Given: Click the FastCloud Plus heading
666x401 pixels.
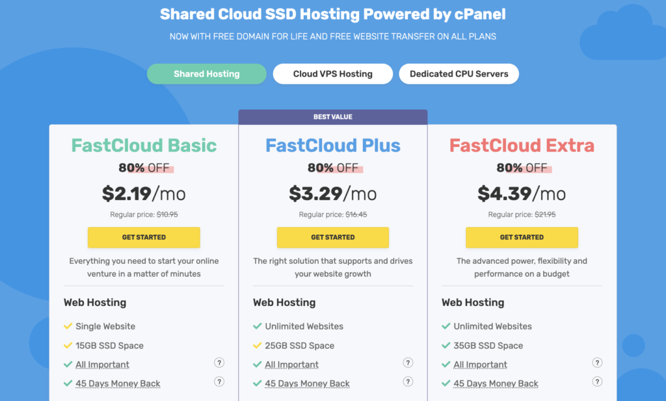Looking at the screenshot, I should pos(333,146).
